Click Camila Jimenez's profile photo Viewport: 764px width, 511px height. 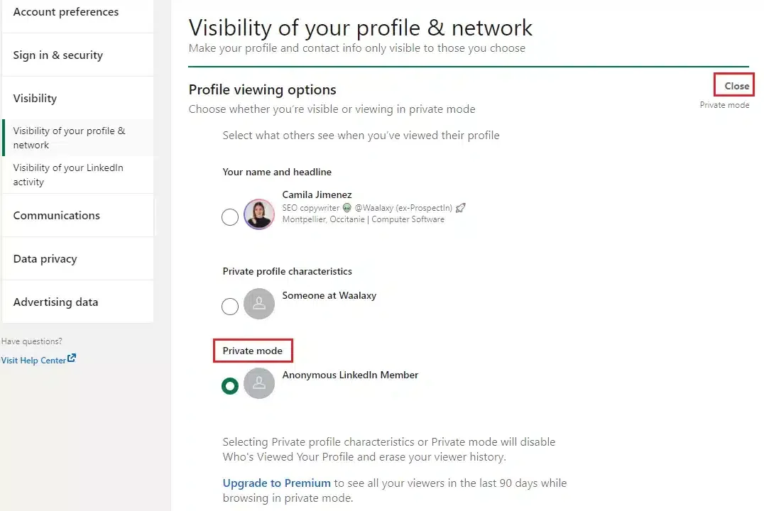pos(259,214)
